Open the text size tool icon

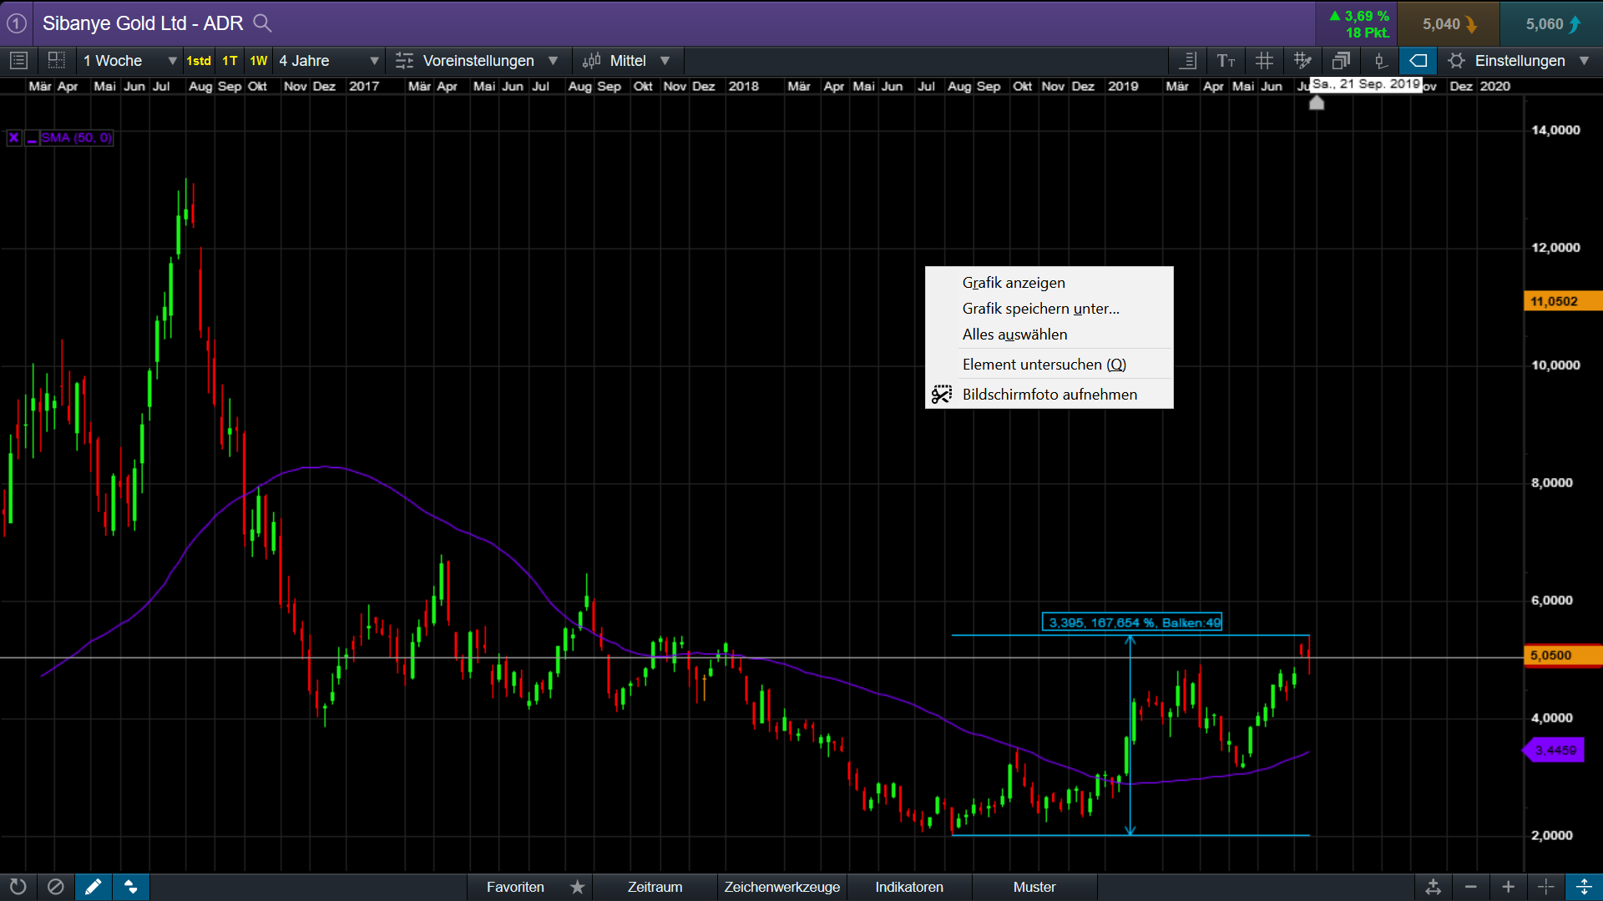pos(1226,61)
